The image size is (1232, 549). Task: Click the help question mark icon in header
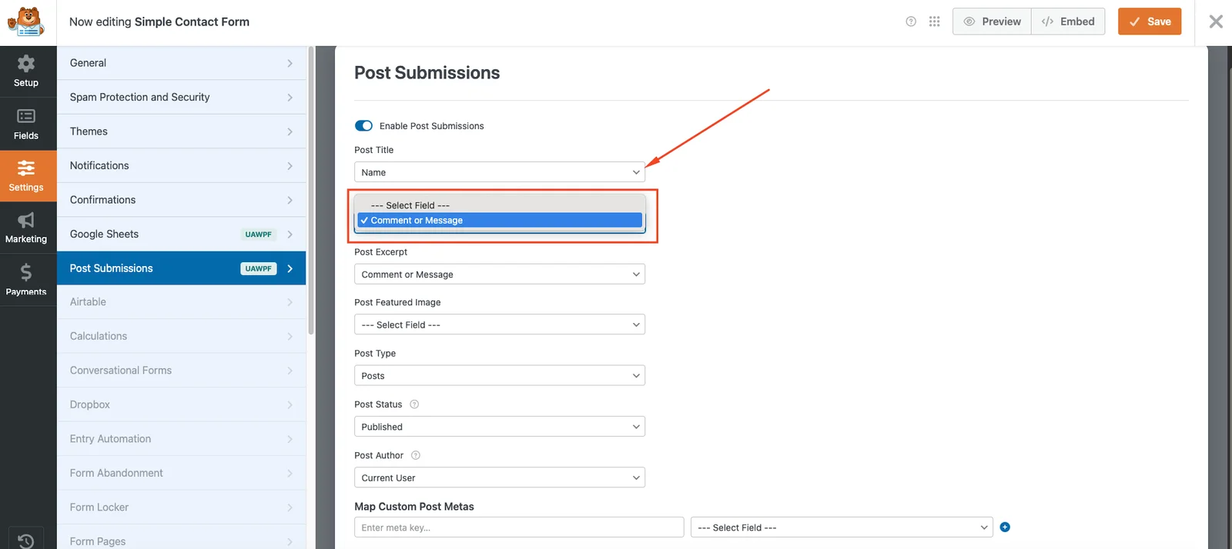[x=911, y=22]
